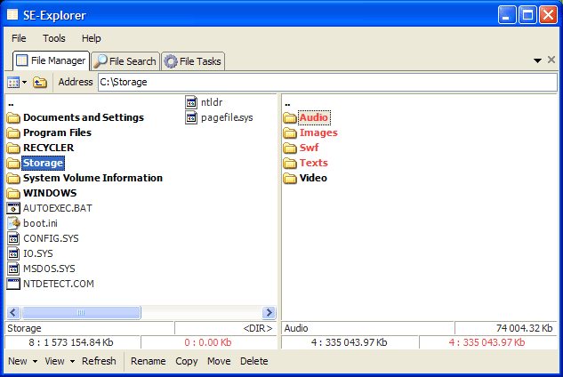Select the WINDOWS folder in the left pane
Screen dimensions: 563x377
[x=50, y=193]
